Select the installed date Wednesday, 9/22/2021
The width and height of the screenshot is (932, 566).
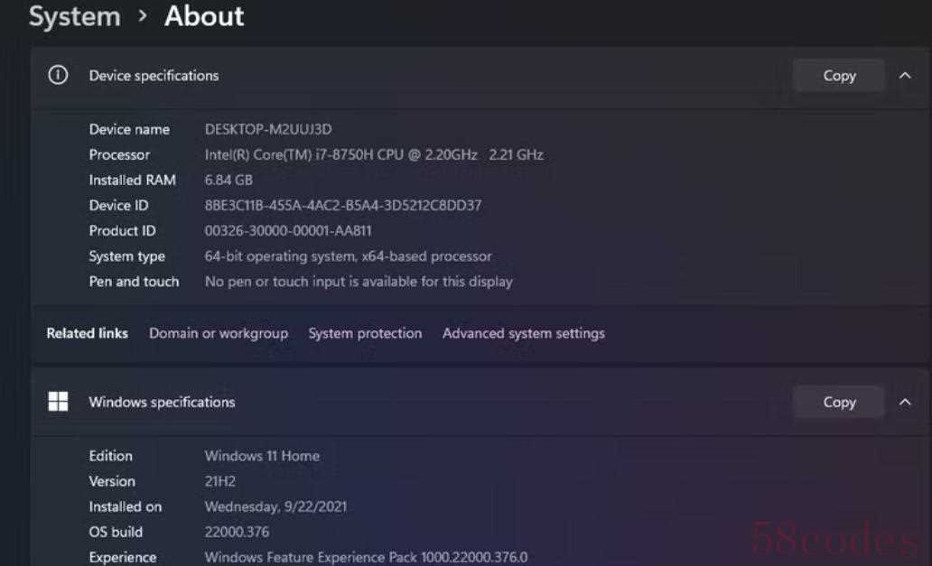[x=275, y=507]
